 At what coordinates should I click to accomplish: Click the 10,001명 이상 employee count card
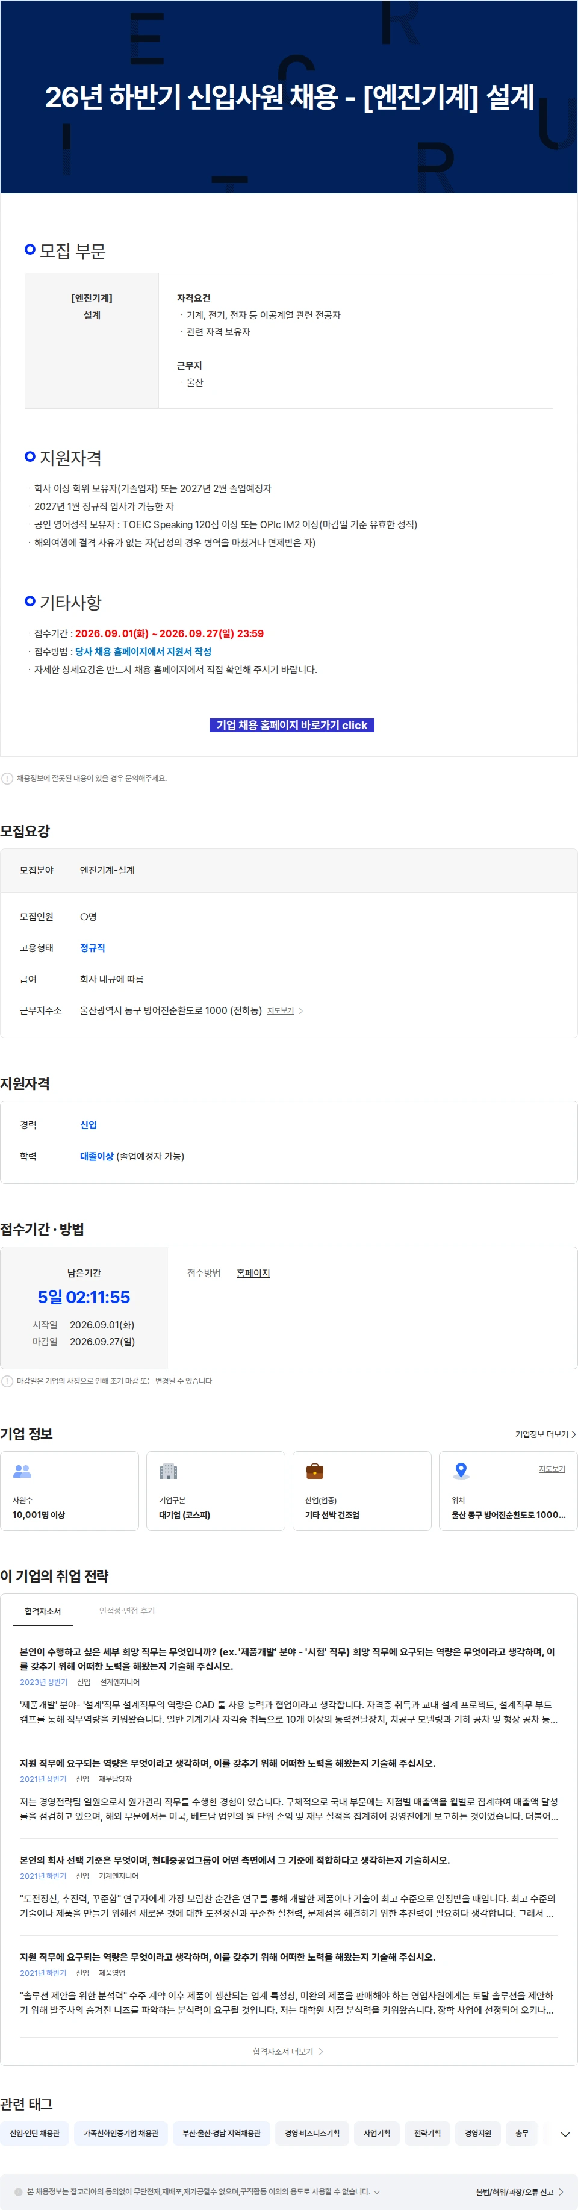[69, 1491]
